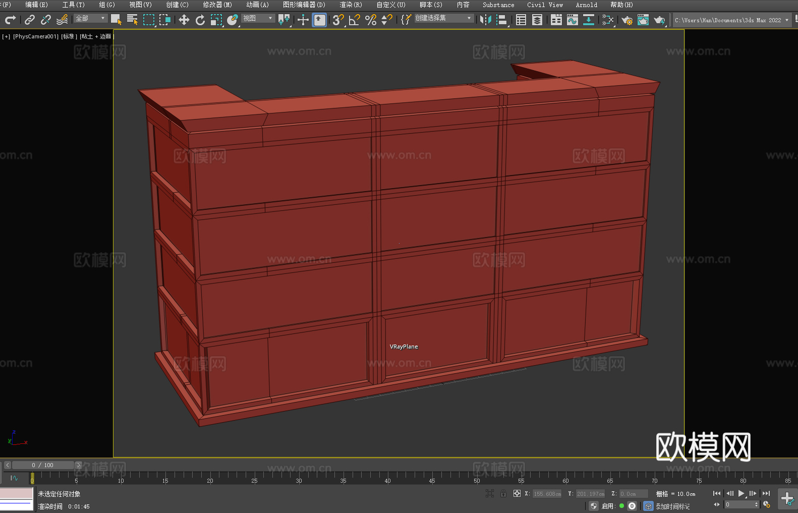
Task: Toggle Percent Snap
Action: (x=371, y=20)
